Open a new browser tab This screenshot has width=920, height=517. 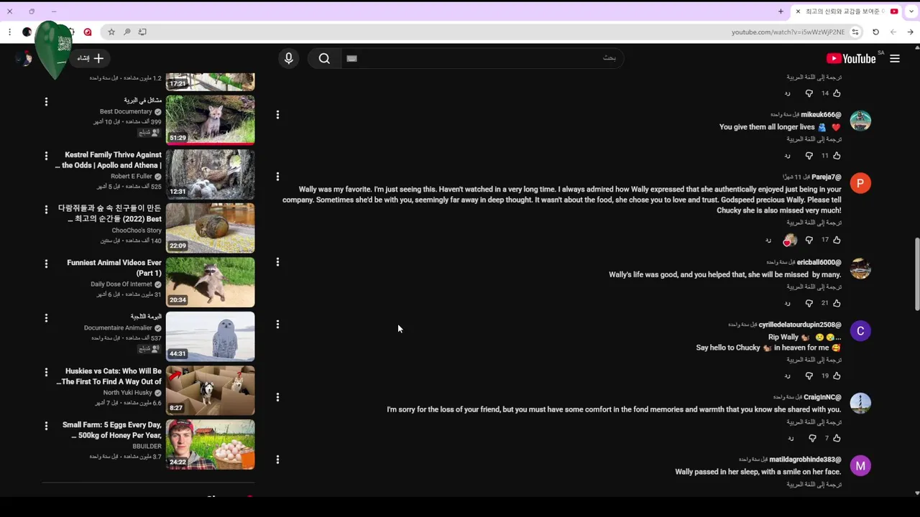click(x=781, y=11)
